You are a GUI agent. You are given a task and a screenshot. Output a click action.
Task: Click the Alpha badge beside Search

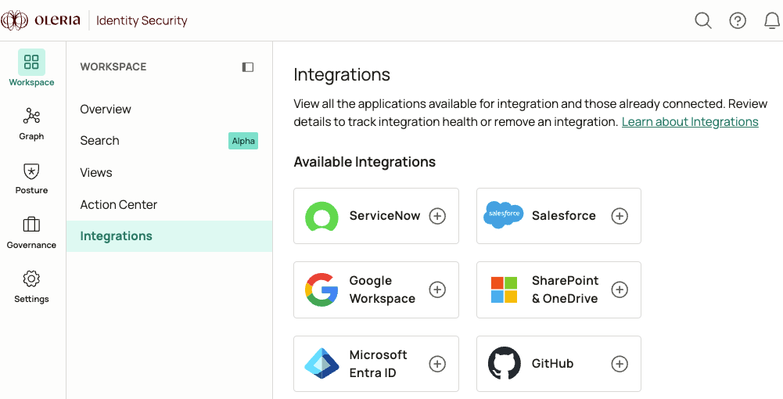[243, 141]
